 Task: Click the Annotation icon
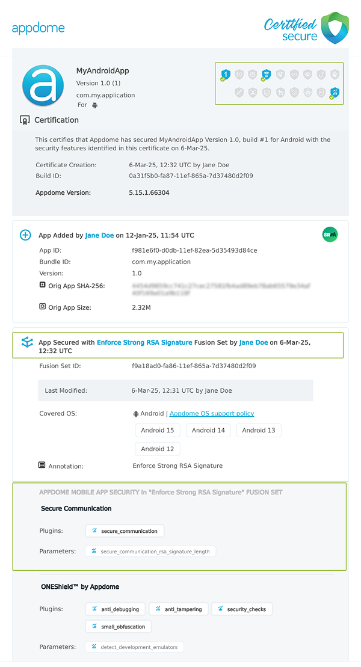[41, 464]
